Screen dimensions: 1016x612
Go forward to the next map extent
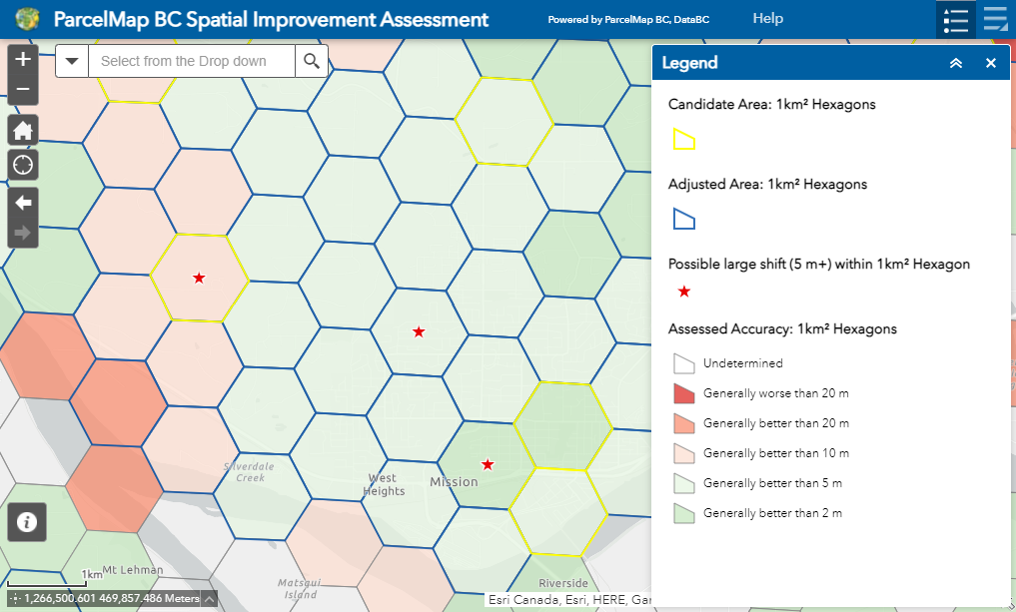pos(23,234)
